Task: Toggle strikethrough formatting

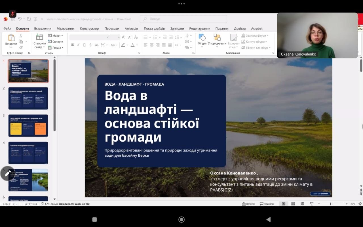Action: [x=96, y=45]
